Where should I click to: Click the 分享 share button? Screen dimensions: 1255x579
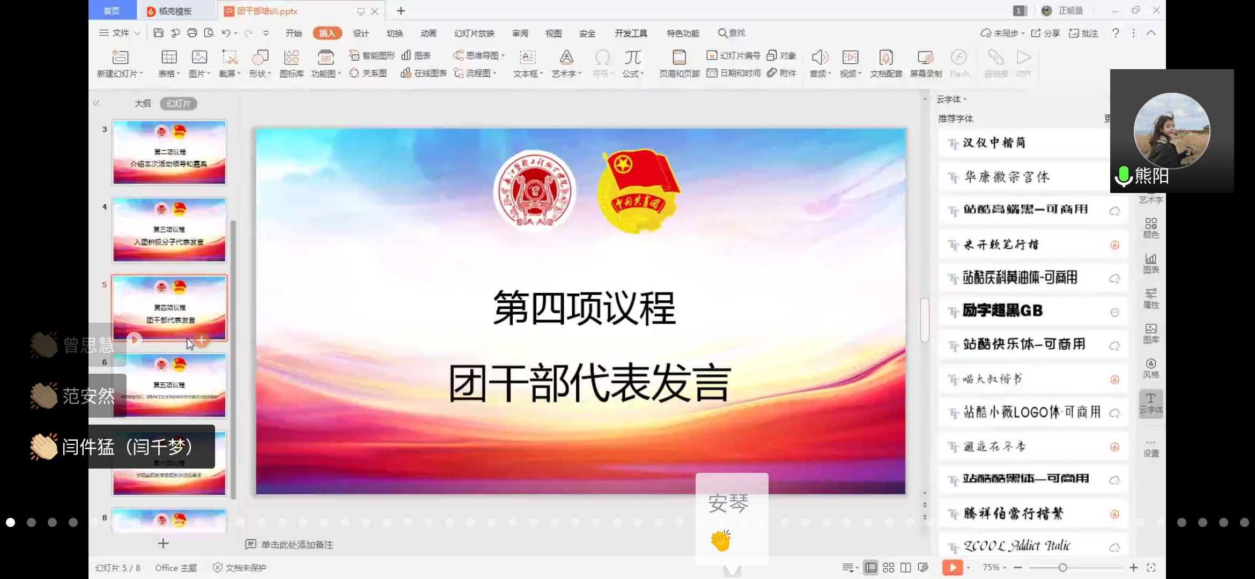click(x=1045, y=33)
